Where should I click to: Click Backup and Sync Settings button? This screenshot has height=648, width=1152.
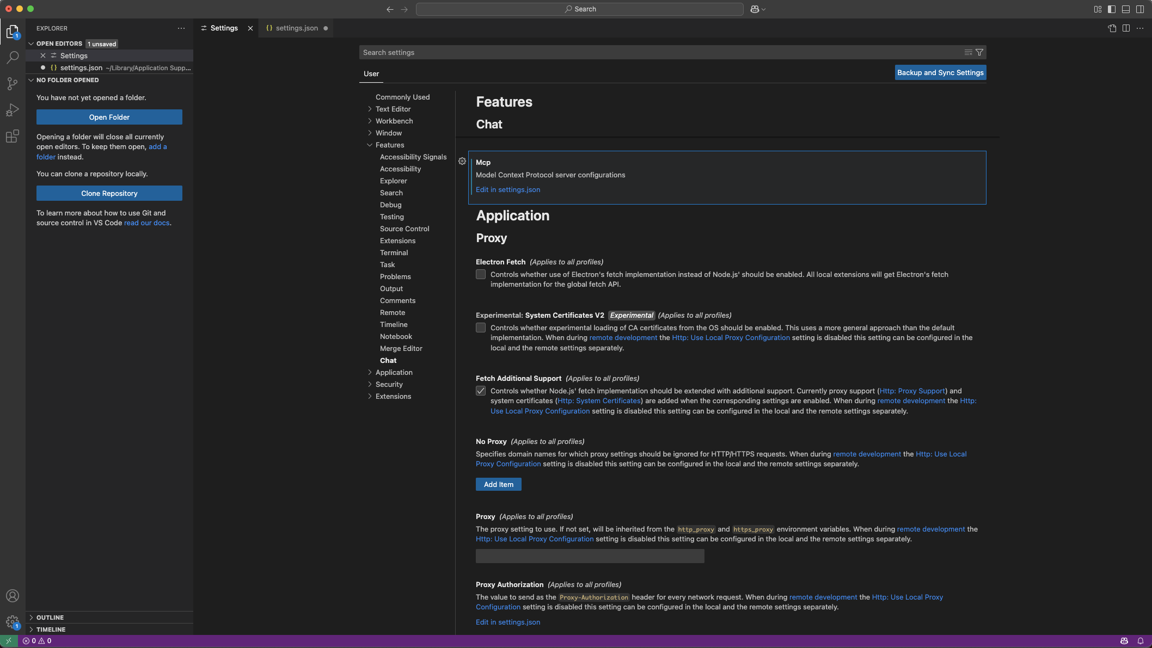pyautogui.click(x=940, y=72)
